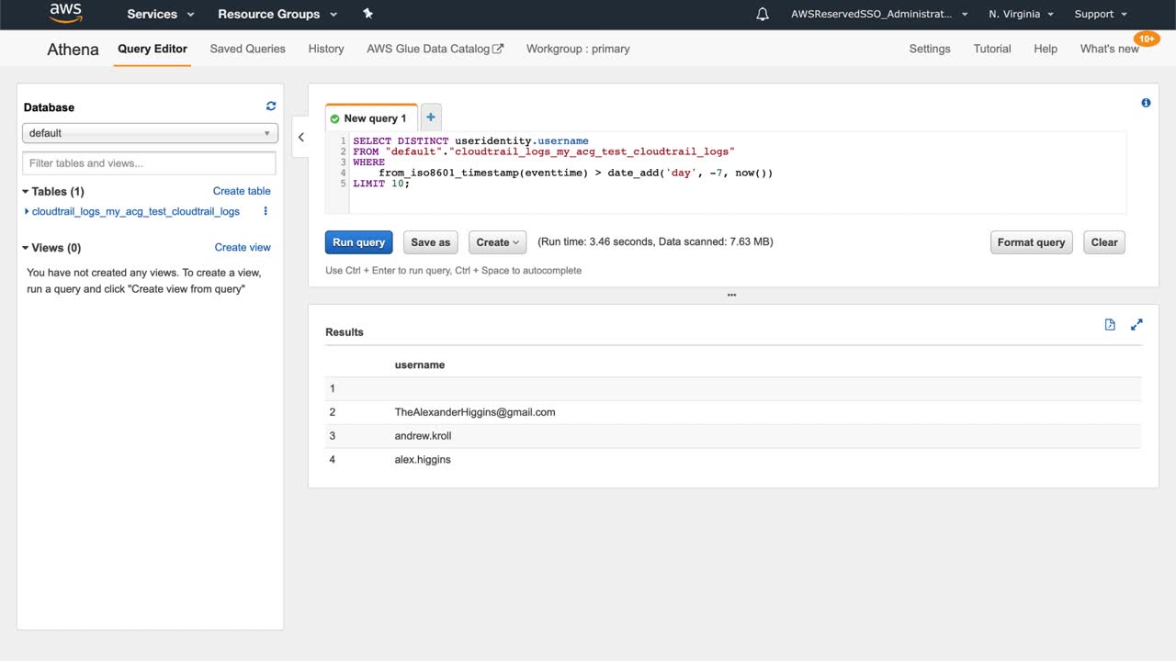Click the AWS logo home icon
This screenshot has height=661, width=1176.
pos(65,14)
